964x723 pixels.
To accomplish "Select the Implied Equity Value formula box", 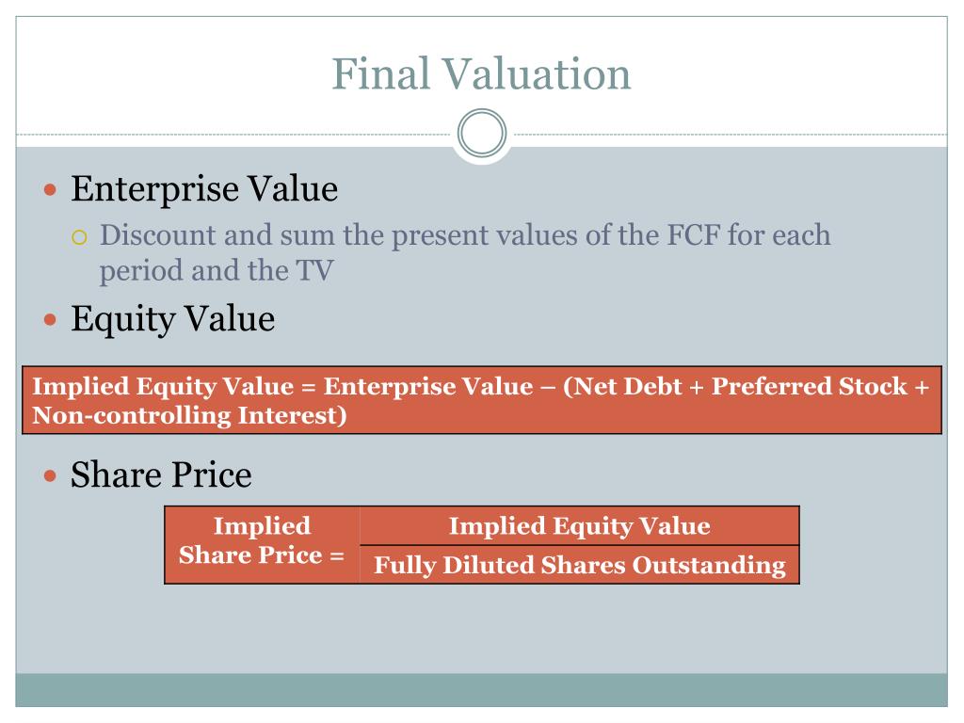I will (482, 400).
